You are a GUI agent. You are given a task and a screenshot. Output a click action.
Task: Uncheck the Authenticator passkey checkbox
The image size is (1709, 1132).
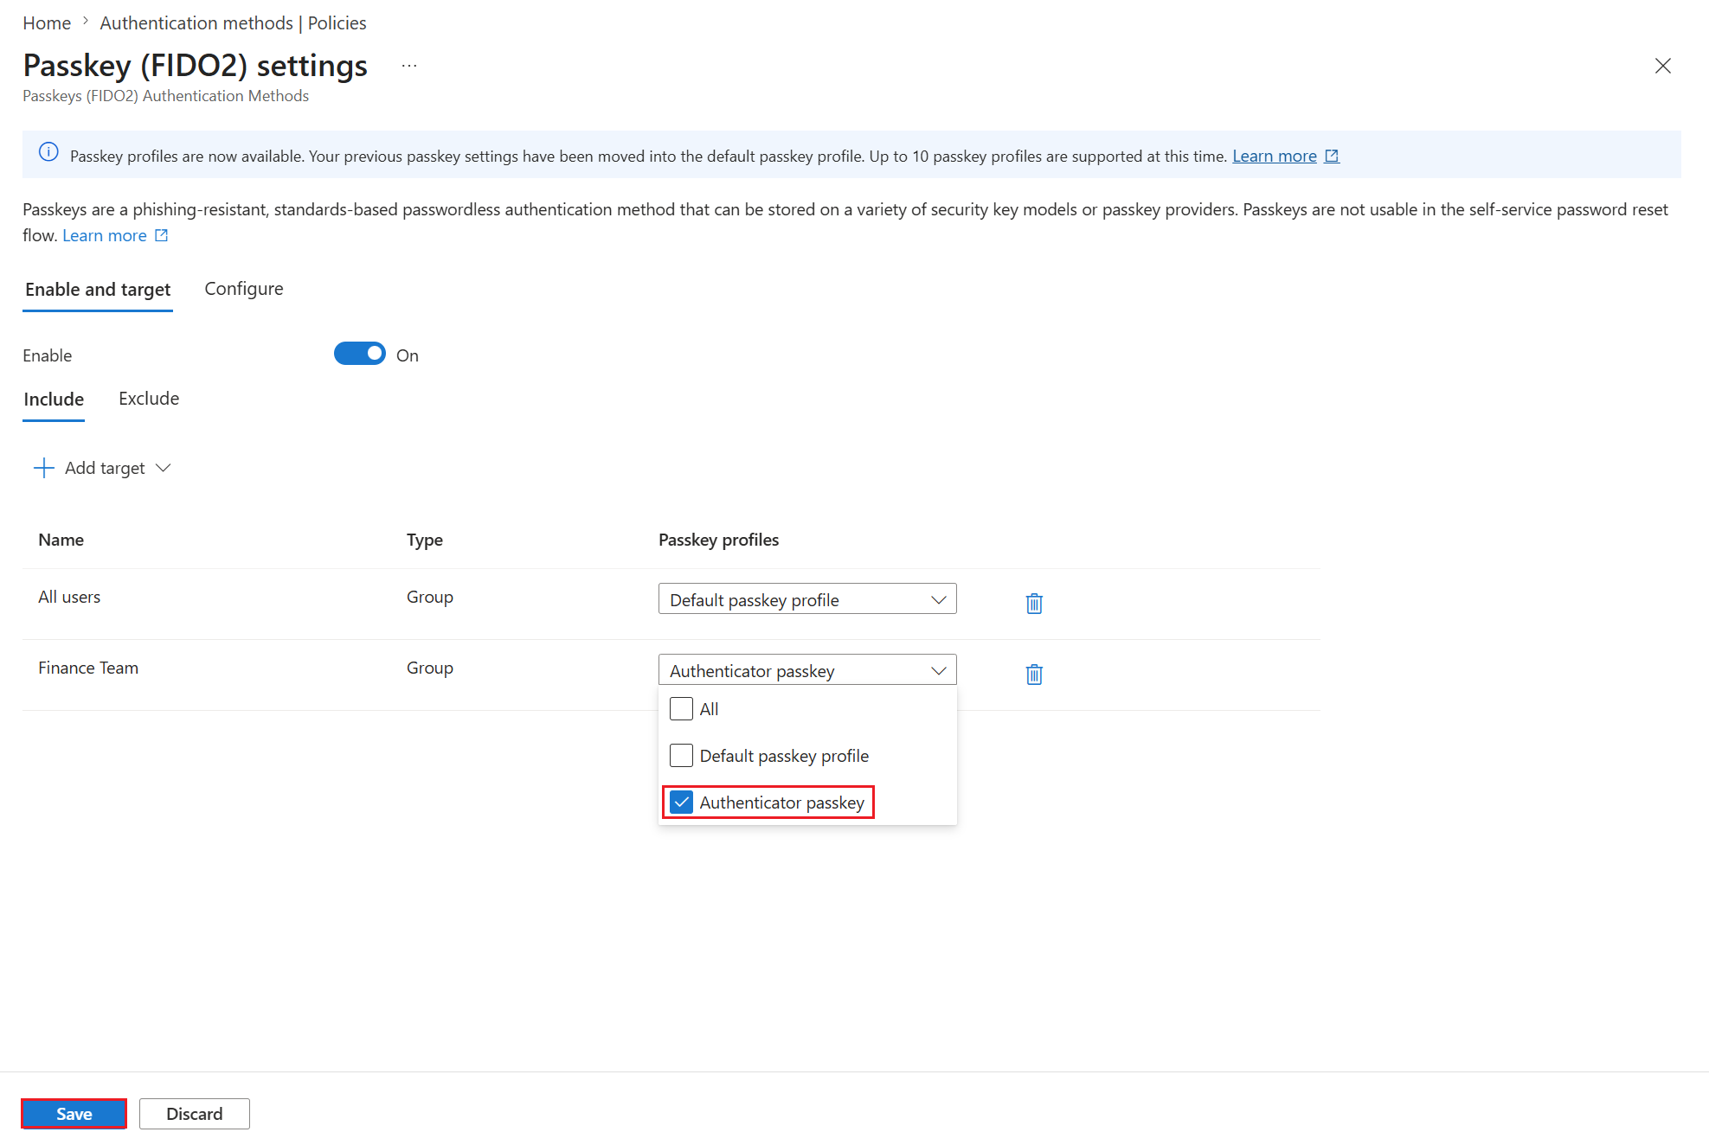[681, 803]
